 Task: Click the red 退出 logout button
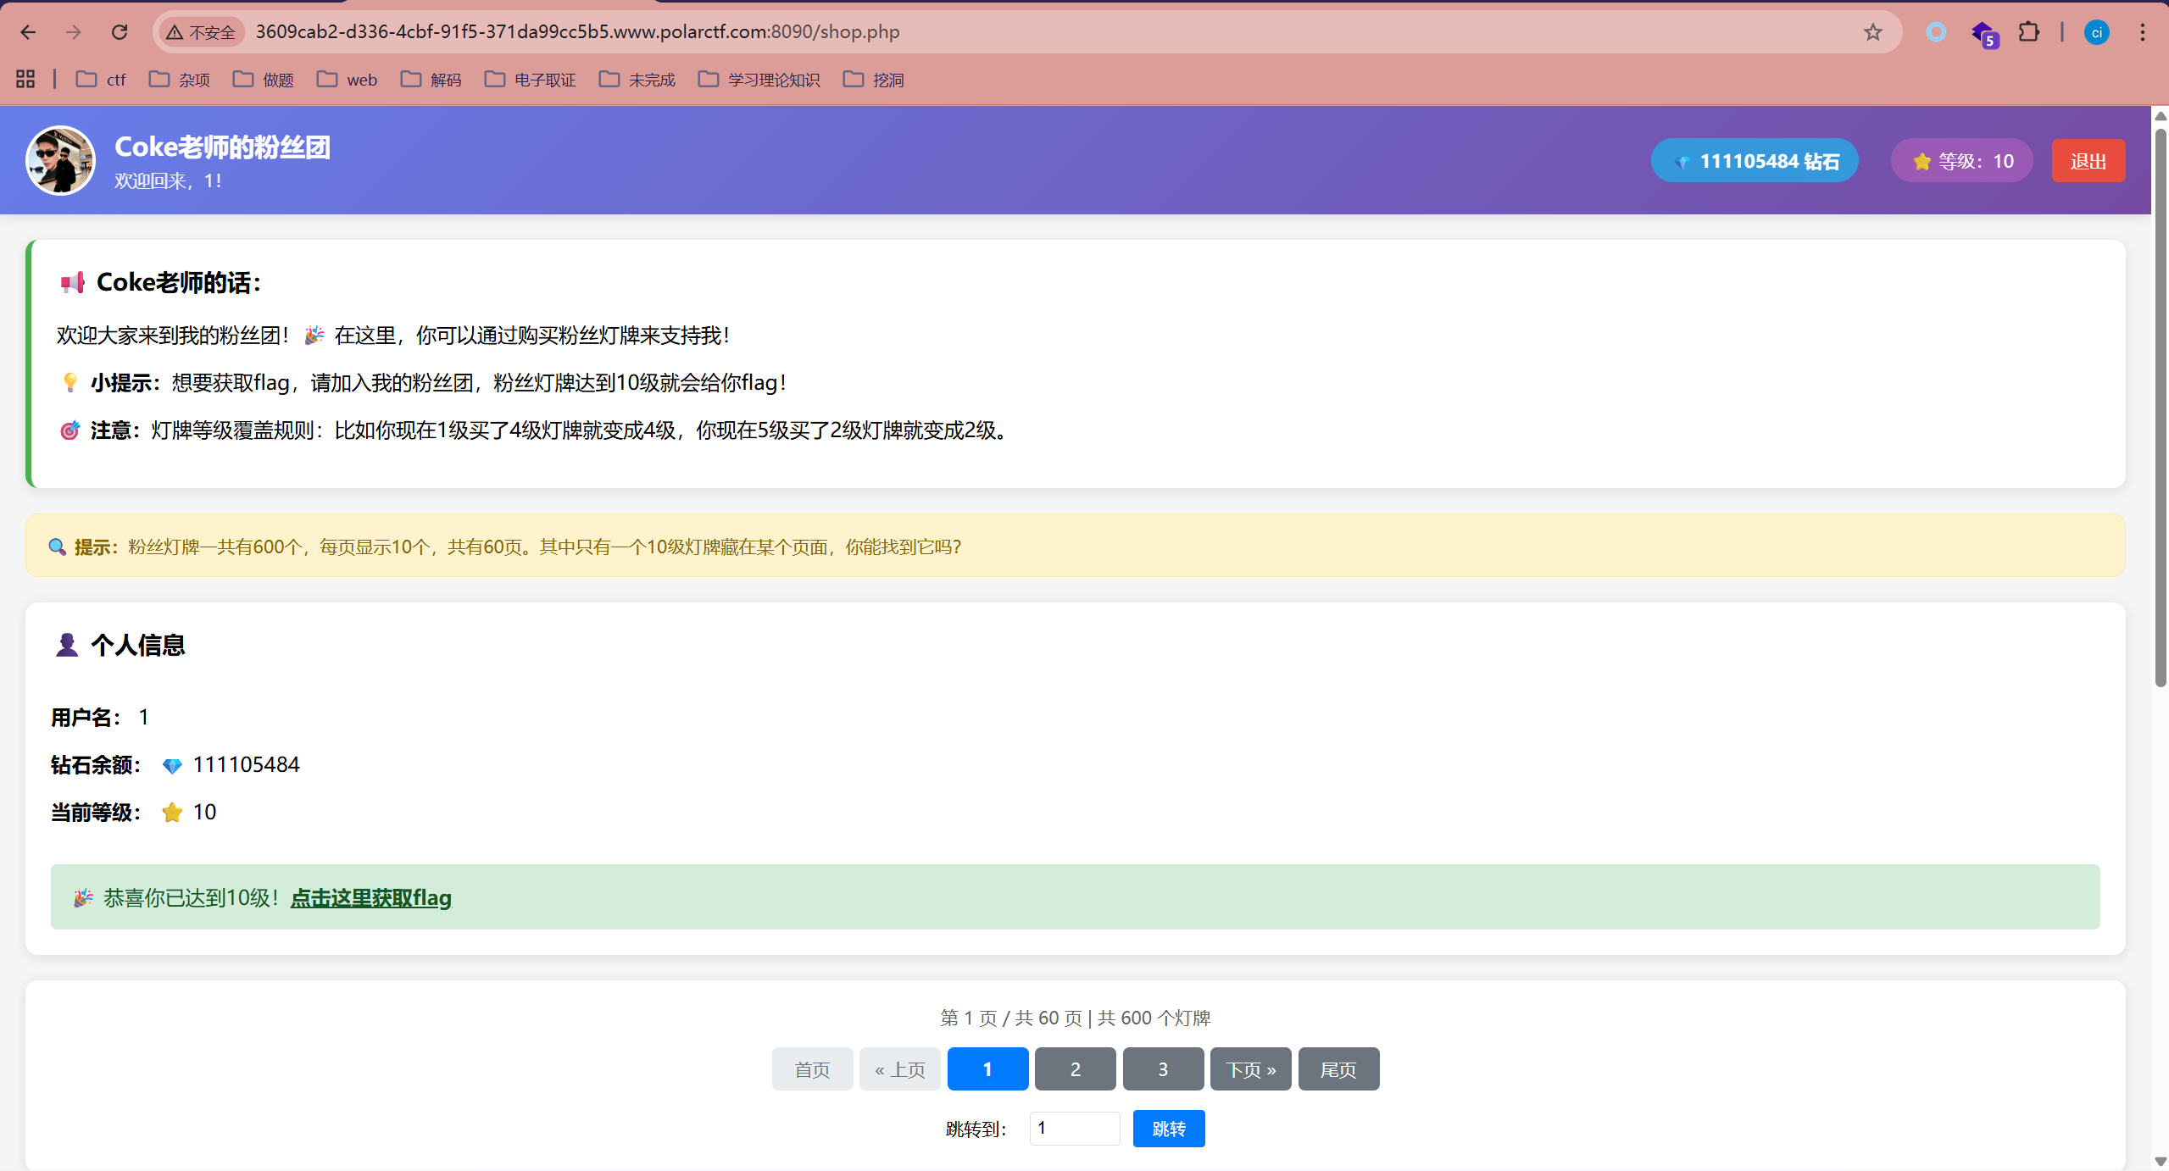tap(2088, 161)
